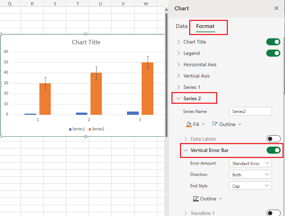Enable the Data Labels toggle
Viewport: 285px width, 216px height.
pos(274,139)
